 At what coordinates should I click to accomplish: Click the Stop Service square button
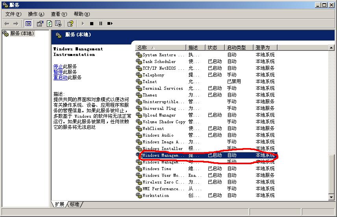point(92,24)
